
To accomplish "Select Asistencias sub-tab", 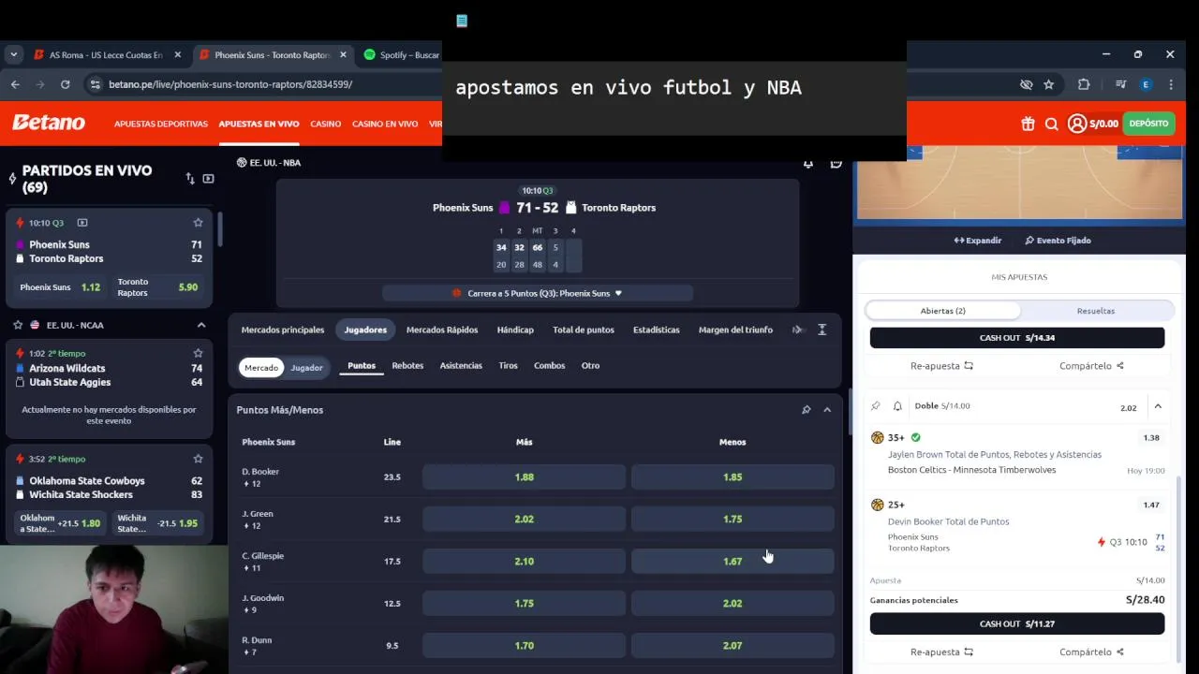I will click(461, 366).
